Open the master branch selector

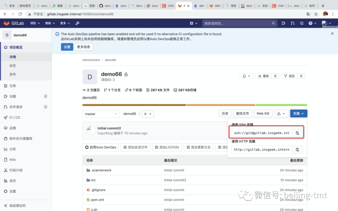[101, 114]
